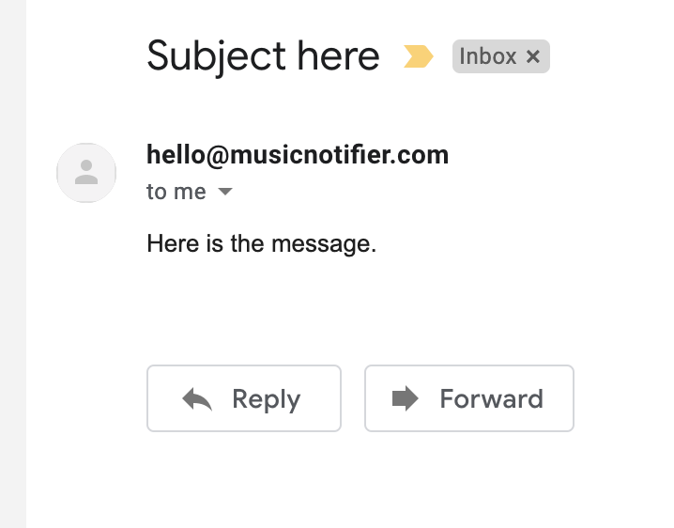Screen dimensions: 674x528
Task: Click the forward arrow icon
Action: pos(405,398)
